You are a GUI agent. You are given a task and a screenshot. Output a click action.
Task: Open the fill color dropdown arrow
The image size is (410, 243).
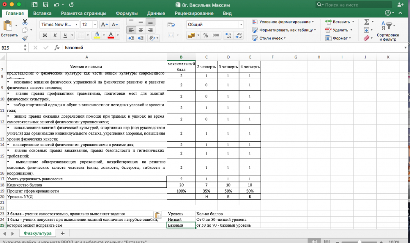[x=104, y=35]
